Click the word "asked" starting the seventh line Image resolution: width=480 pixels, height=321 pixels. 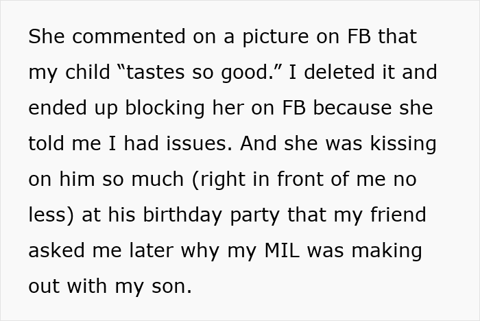point(56,250)
